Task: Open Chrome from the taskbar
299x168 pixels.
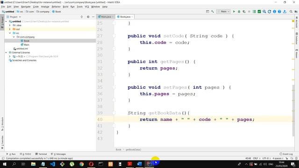Action: pyautogui.click(x=81, y=164)
